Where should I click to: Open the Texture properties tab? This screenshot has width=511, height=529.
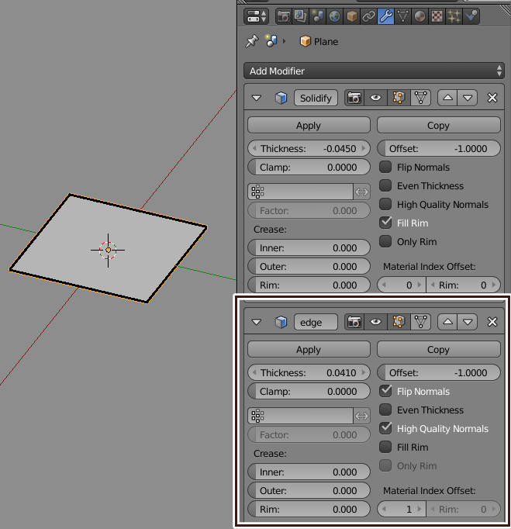437,16
